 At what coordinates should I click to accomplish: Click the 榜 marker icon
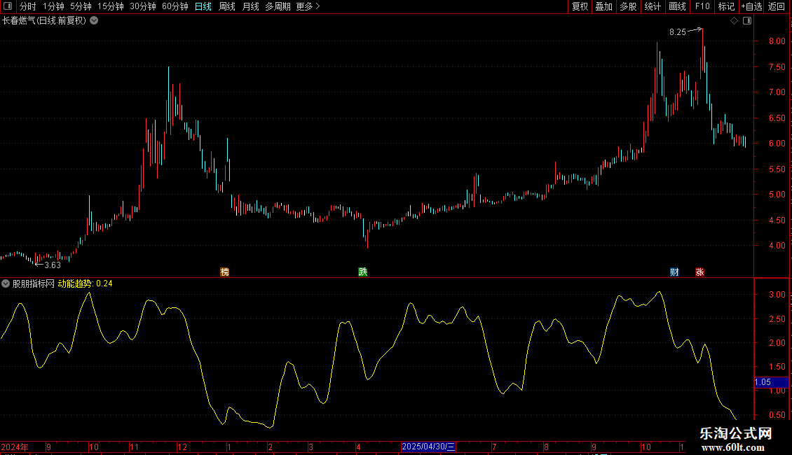(x=225, y=272)
